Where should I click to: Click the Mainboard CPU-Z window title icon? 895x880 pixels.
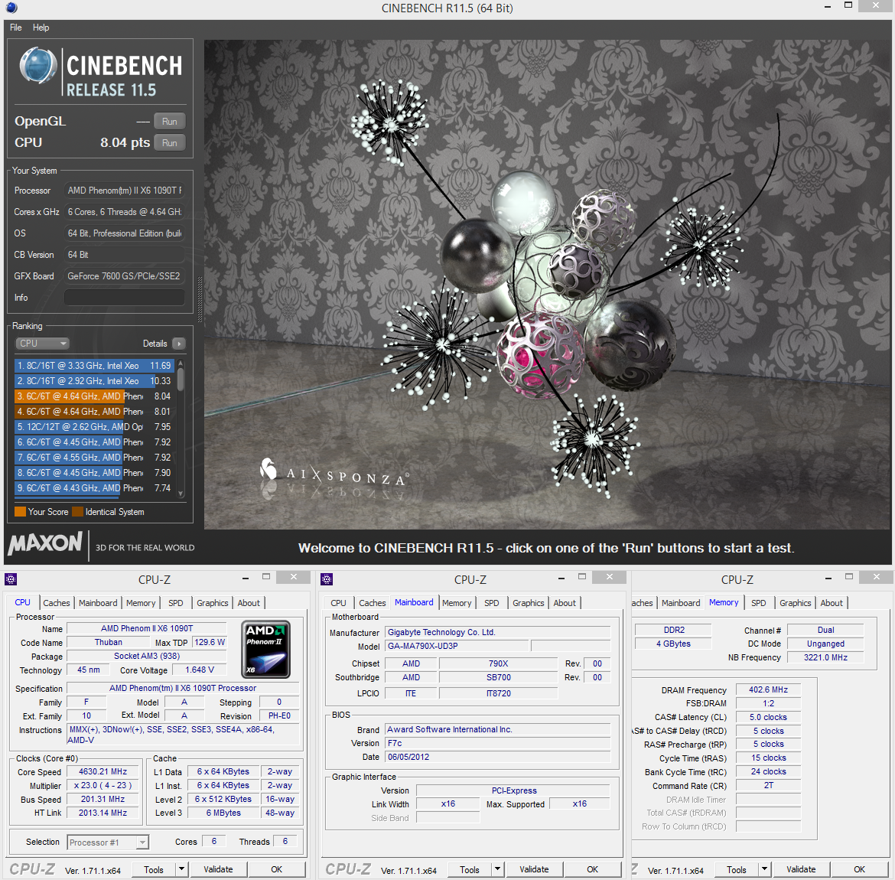pos(327,579)
